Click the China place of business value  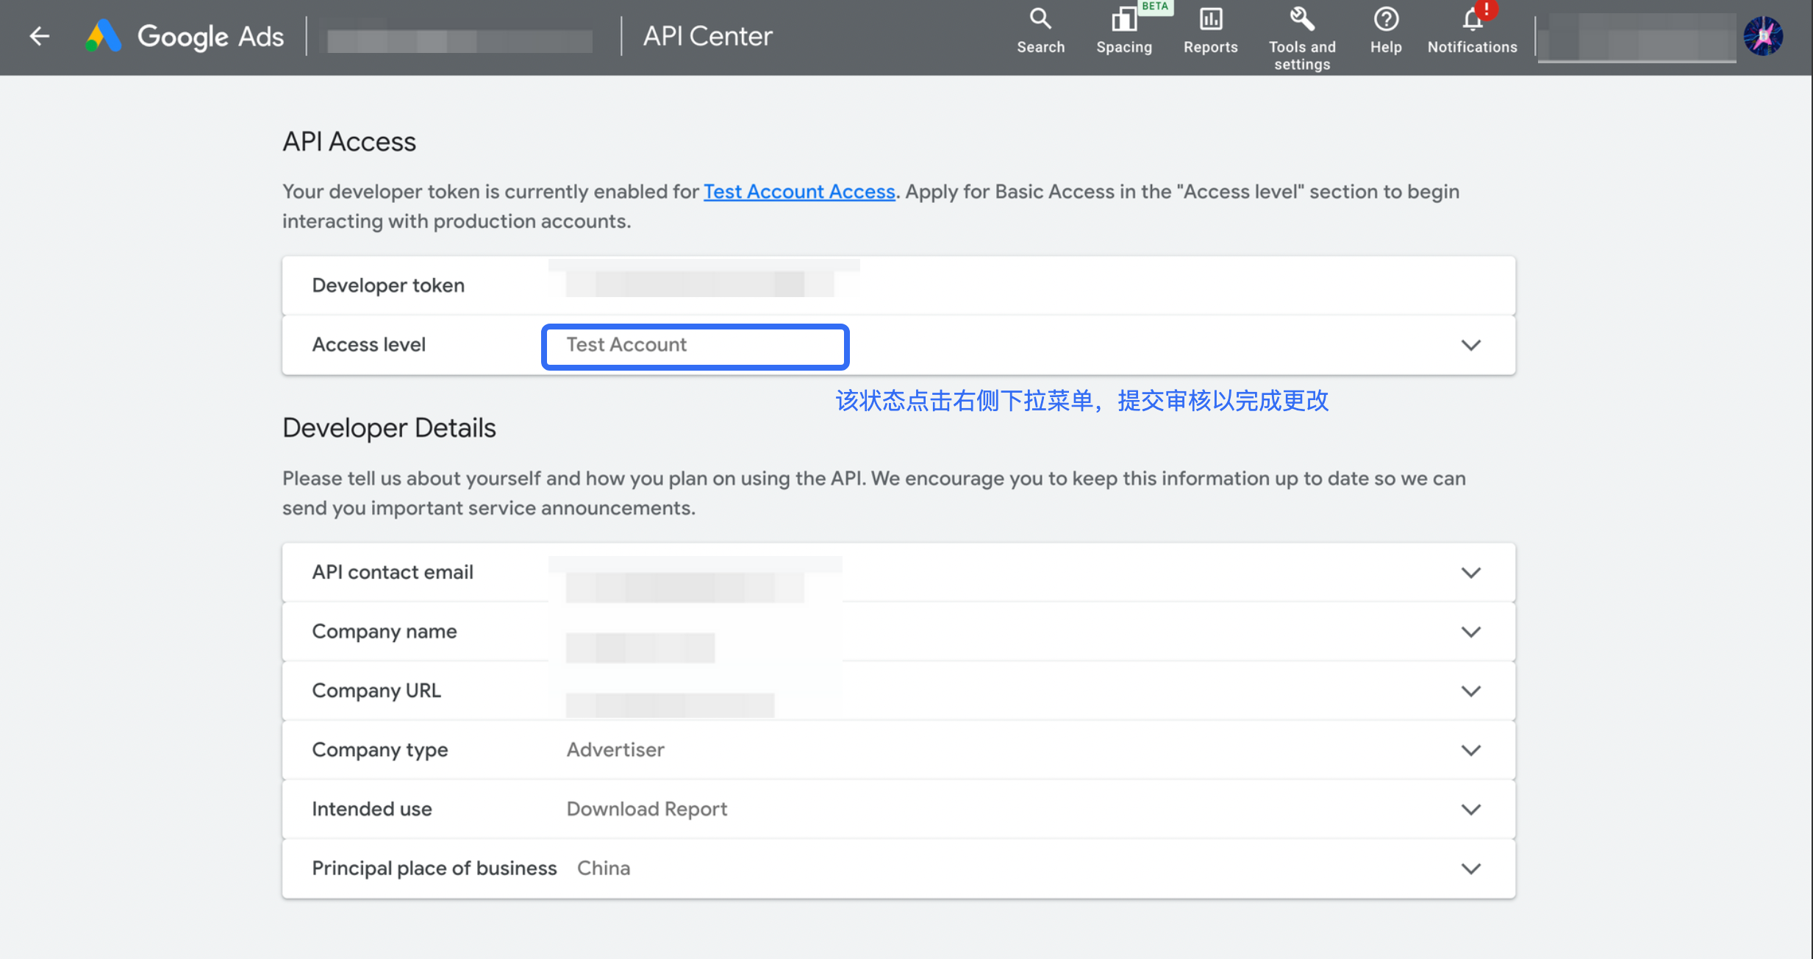point(604,869)
